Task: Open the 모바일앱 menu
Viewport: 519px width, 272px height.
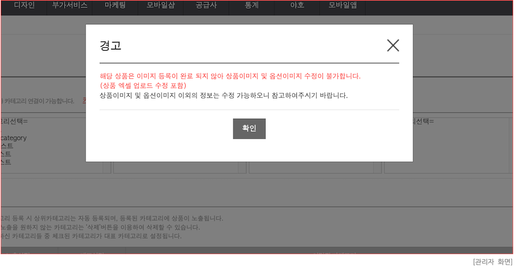Action: click(x=343, y=7)
